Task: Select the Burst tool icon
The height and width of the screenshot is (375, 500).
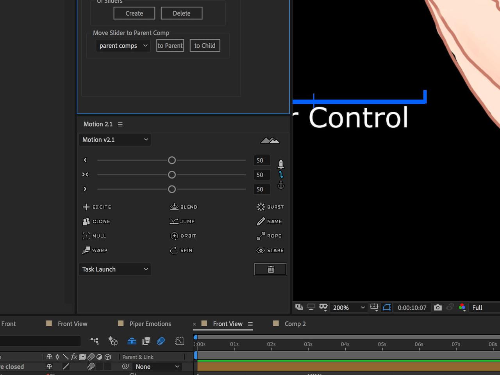Action: 270,207
